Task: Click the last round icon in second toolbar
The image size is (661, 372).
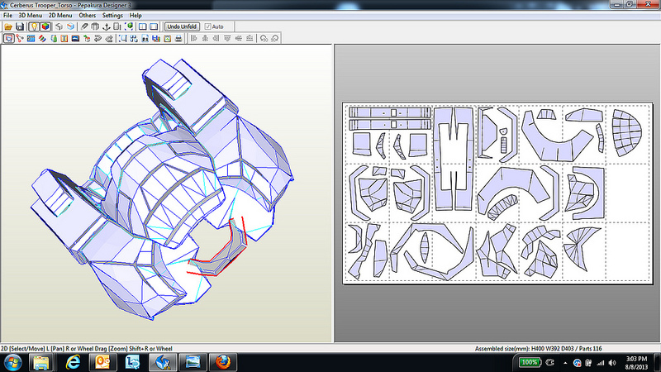Action: 275,38
